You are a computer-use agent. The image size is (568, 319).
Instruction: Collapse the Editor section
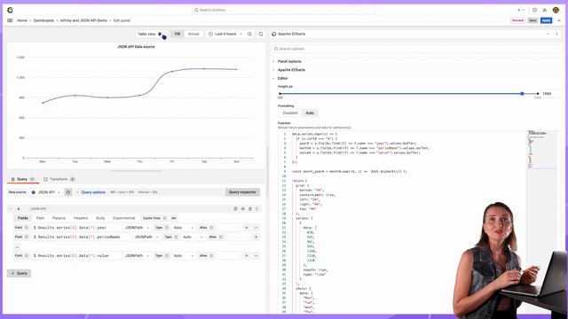[x=282, y=78]
